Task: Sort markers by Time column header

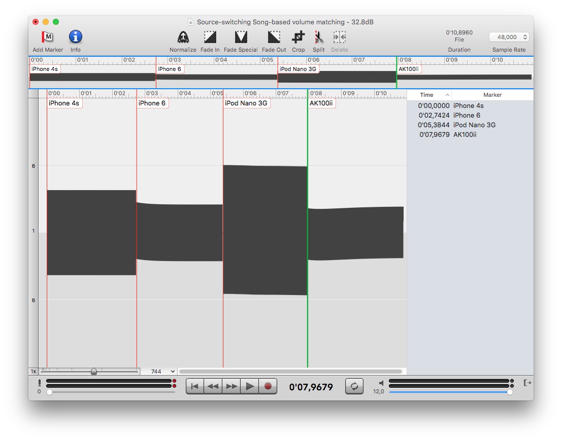Action: (429, 95)
